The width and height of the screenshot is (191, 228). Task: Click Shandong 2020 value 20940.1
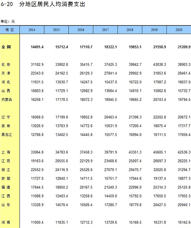click(x=184, y=205)
